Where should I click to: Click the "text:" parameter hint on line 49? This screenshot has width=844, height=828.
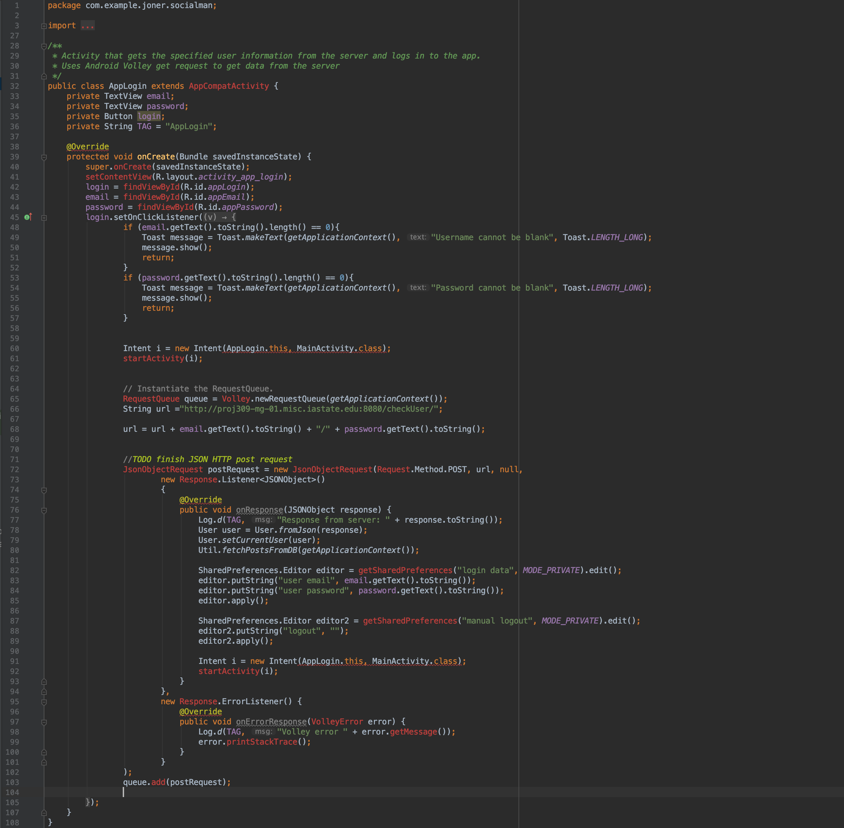click(418, 237)
